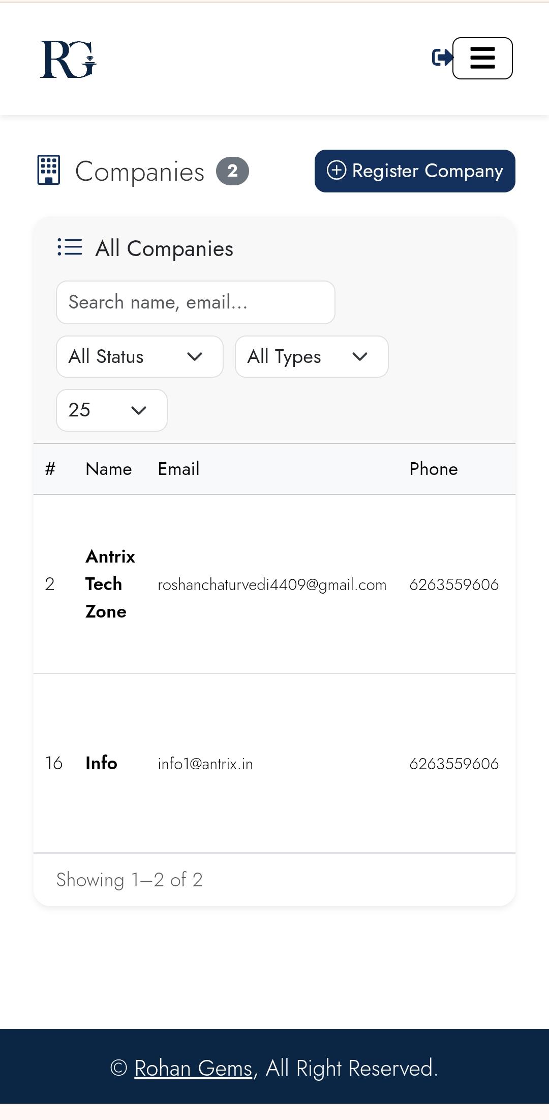Click the roshanchaturvedi4409@gmail.com email
Screen dimensions: 549x1120
tap(272, 585)
